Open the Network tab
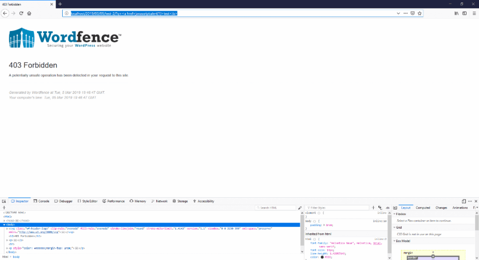Viewport: 479px width, 260px height. pyautogui.click(x=160, y=201)
